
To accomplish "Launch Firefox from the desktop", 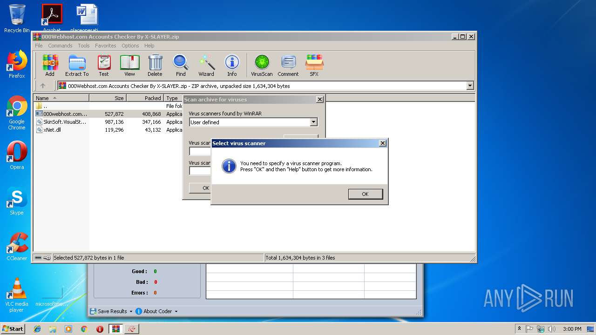I will 17,64.
